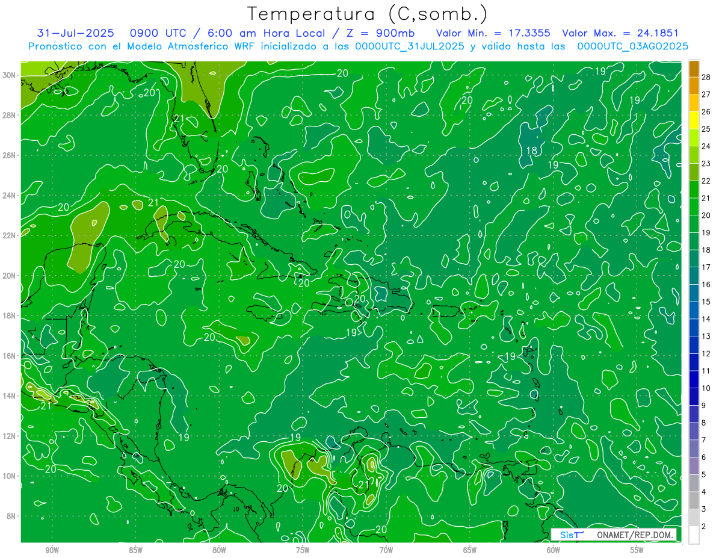Viewport: 722px width, 558px height.
Task: Click the colorbar value '24'
Action: (706, 146)
